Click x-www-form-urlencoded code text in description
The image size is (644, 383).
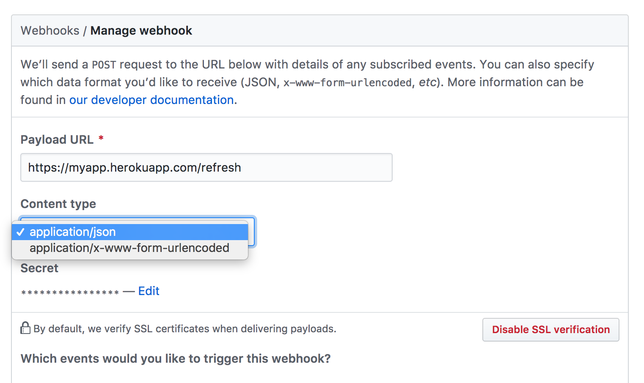point(347,83)
